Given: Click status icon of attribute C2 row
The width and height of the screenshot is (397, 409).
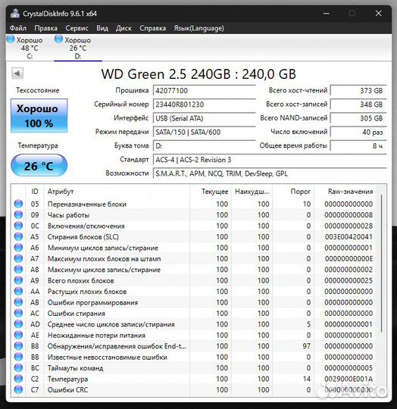Looking at the screenshot, I should coord(18,379).
